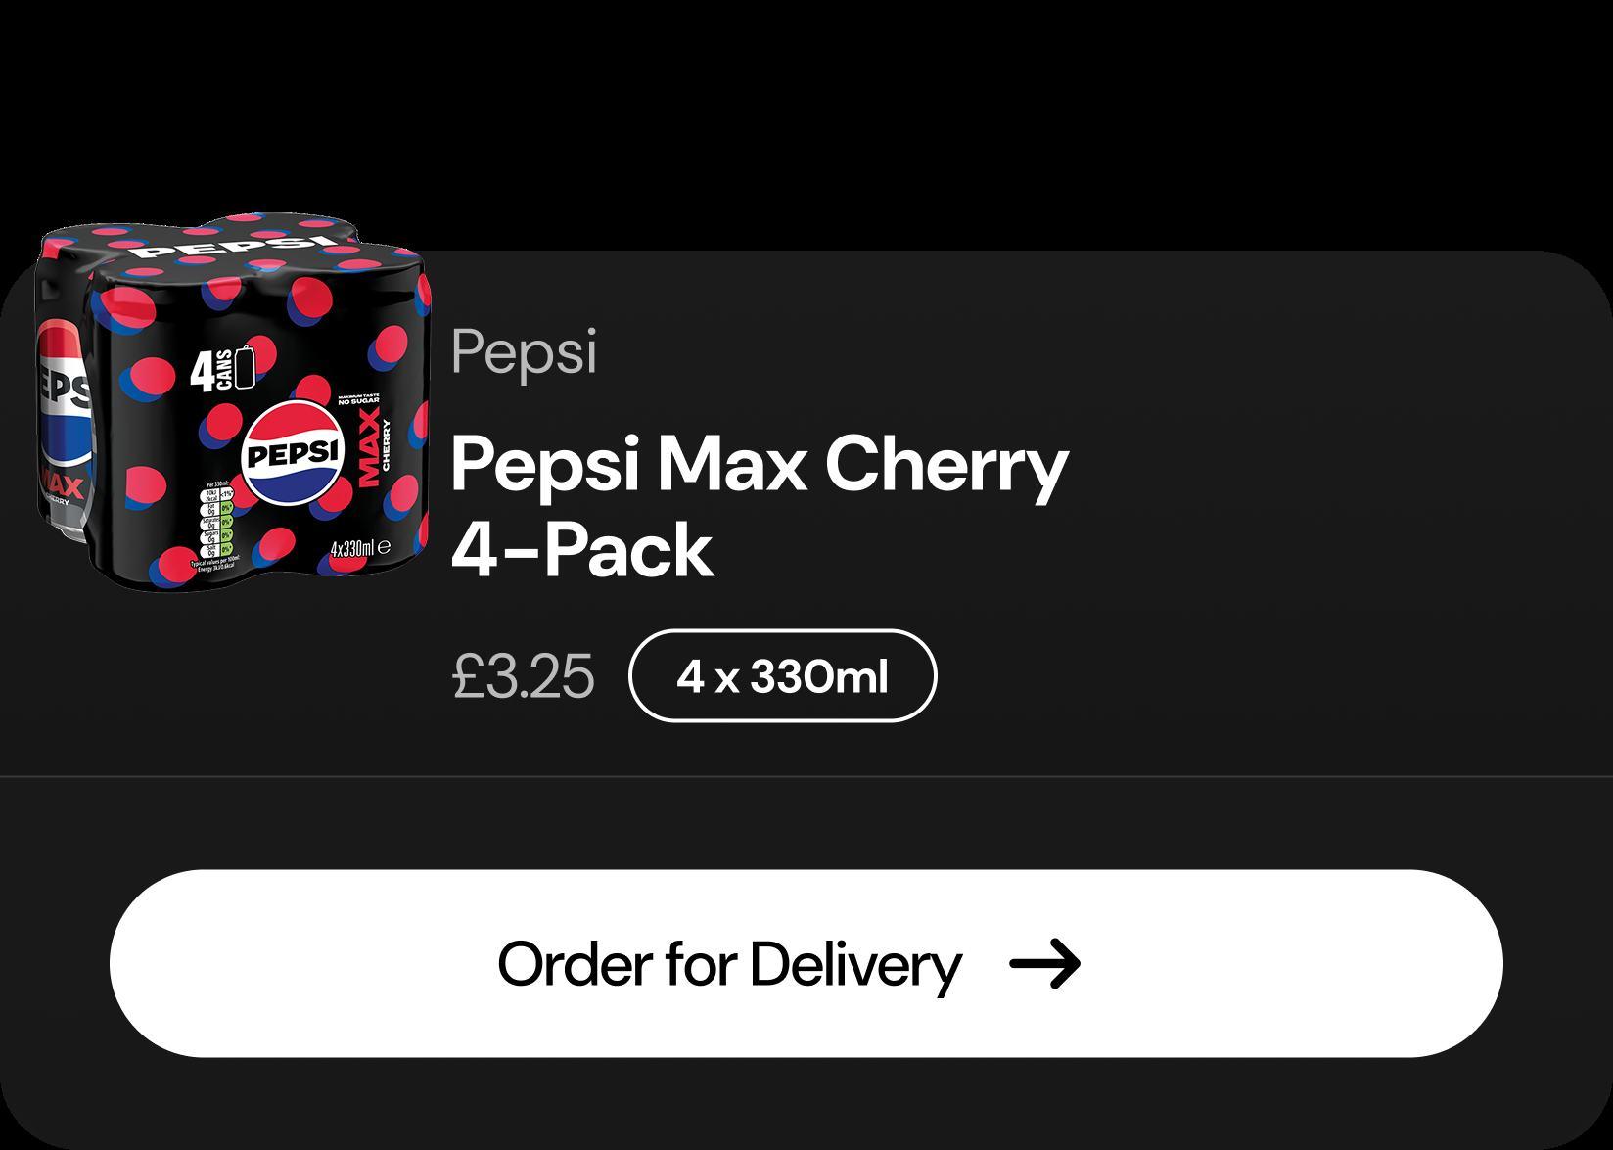Click the partially visible can on the left of the pack
This screenshot has height=1150, width=1613.
[x=63, y=411]
